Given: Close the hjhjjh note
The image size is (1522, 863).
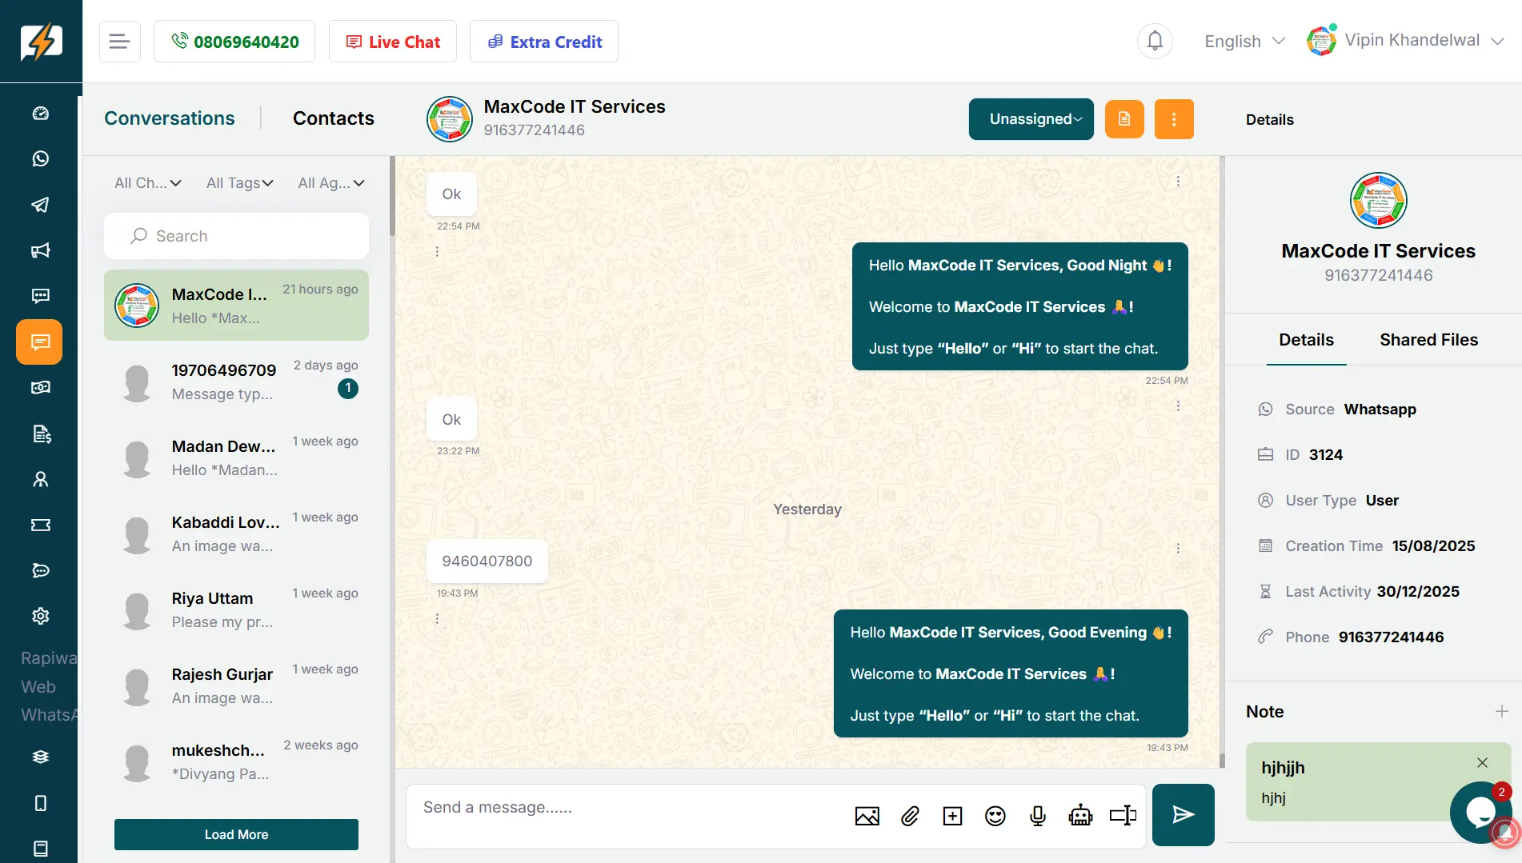Looking at the screenshot, I should tap(1482, 762).
